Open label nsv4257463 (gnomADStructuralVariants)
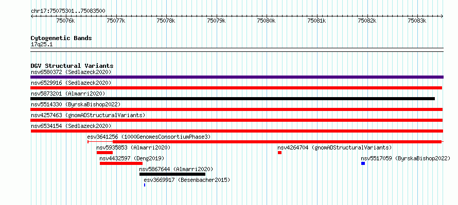The width and height of the screenshot is (458, 205). [88, 115]
